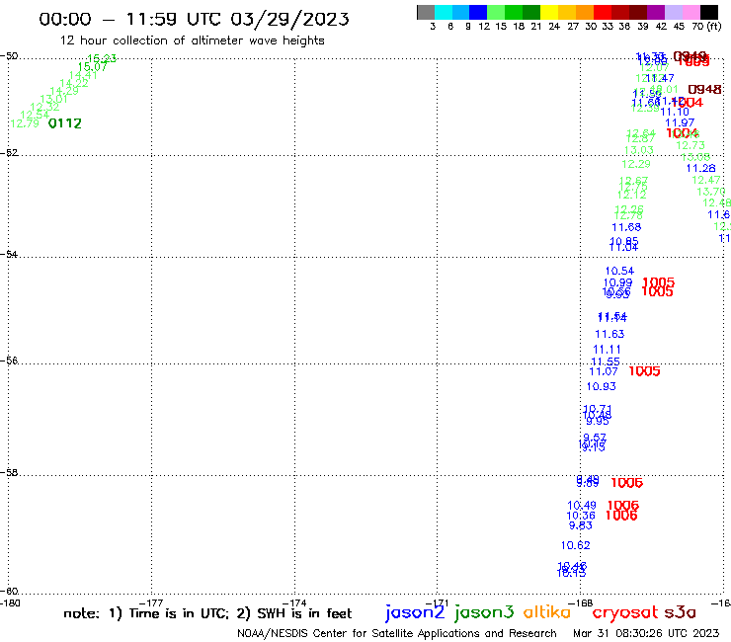Click the '12.79' wave height value

click(25, 123)
